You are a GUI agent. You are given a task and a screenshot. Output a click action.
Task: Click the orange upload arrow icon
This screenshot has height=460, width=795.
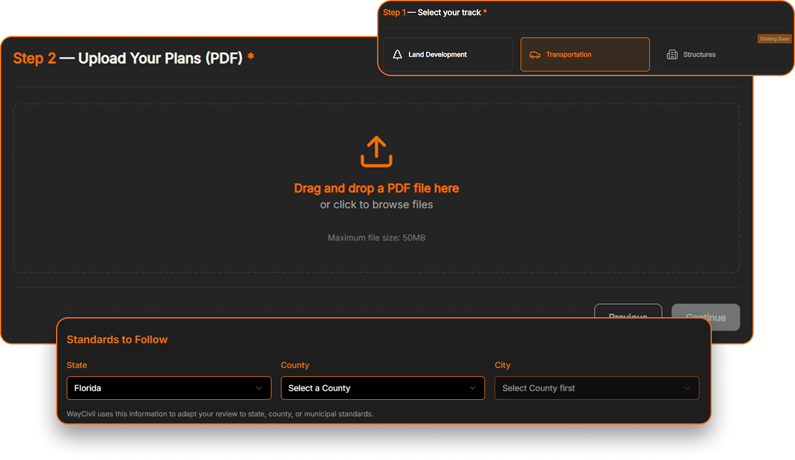pyautogui.click(x=377, y=152)
